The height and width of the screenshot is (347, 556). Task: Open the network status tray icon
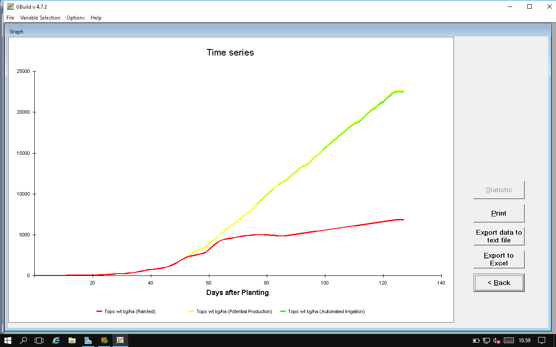(486, 340)
